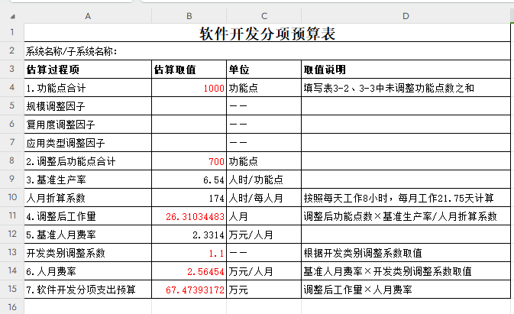Select row 11 header
This screenshot has width=514, height=314.
(x=11, y=215)
